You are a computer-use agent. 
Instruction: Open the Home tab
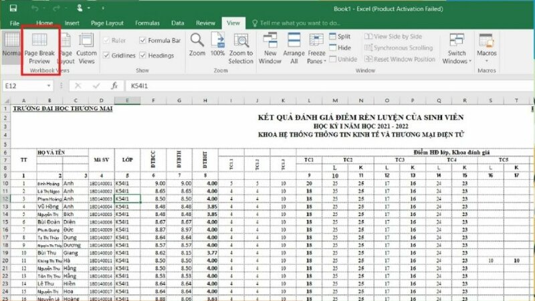[x=44, y=23]
